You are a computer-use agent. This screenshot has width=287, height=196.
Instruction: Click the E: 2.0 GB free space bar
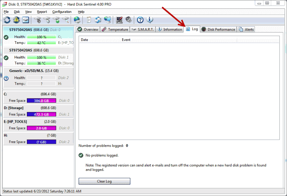click(x=42, y=128)
